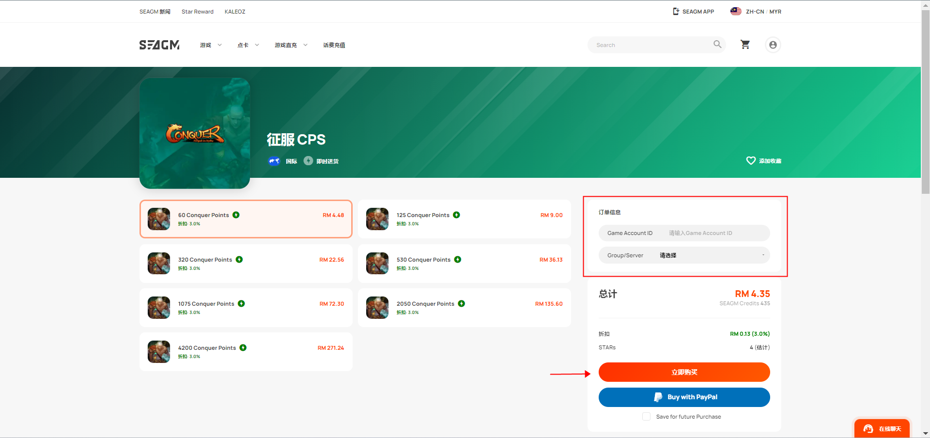Viewport: 930px width, 438px height.
Task: Click the 320 Conquer Points thumbnail
Action: [x=159, y=263]
